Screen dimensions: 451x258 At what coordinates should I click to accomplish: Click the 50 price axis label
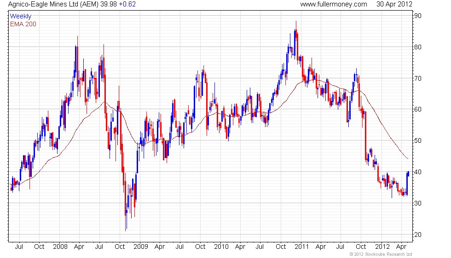(418, 141)
